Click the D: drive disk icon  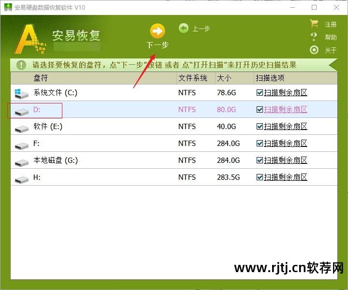(22, 112)
